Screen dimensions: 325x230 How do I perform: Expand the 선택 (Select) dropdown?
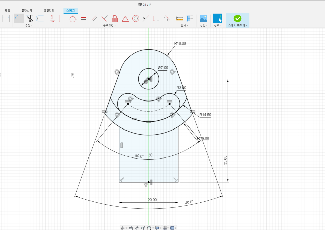coord(218,25)
